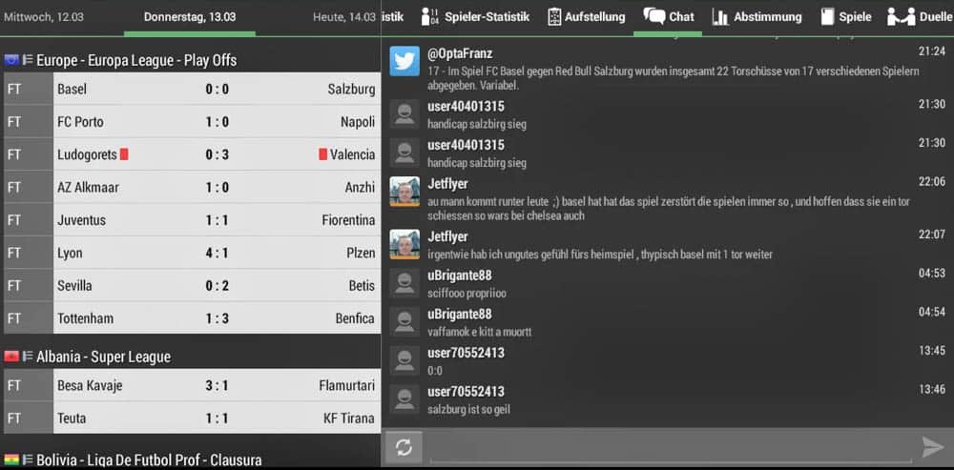Open the Lyon vs Plzen match
This screenshot has width=954, height=470.
pyautogui.click(x=193, y=253)
